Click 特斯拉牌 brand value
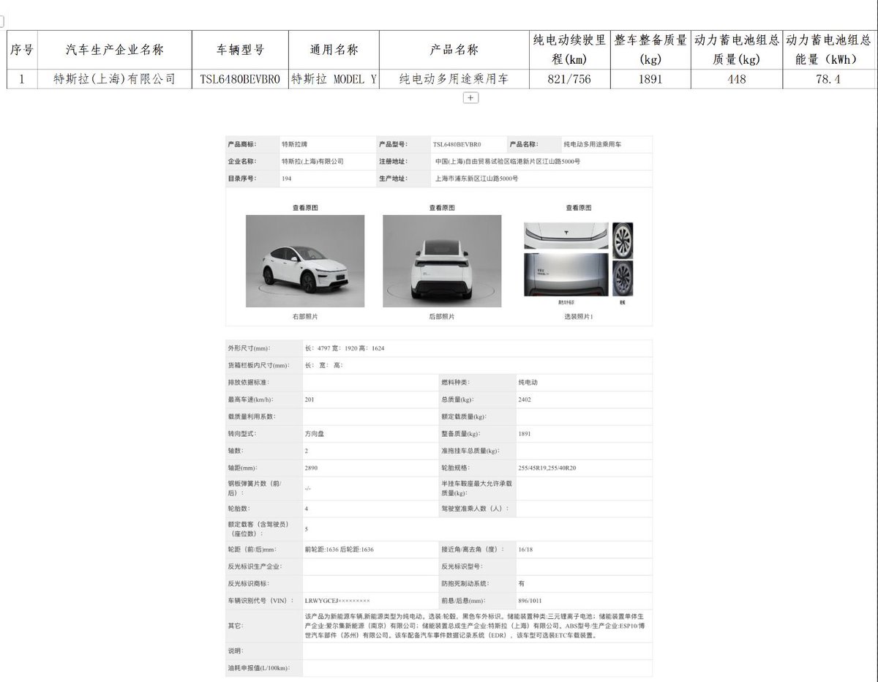Image resolution: width=878 pixels, height=682 pixels. [293, 145]
